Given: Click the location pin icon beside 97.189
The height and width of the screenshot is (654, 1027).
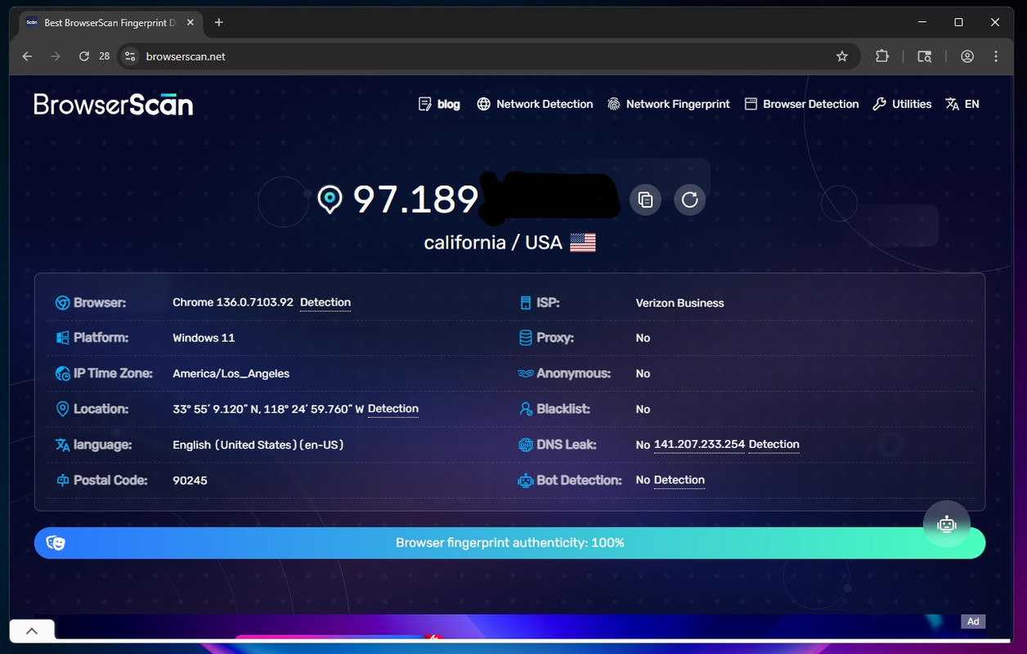Looking at the screenshot, I should (330, 199).
